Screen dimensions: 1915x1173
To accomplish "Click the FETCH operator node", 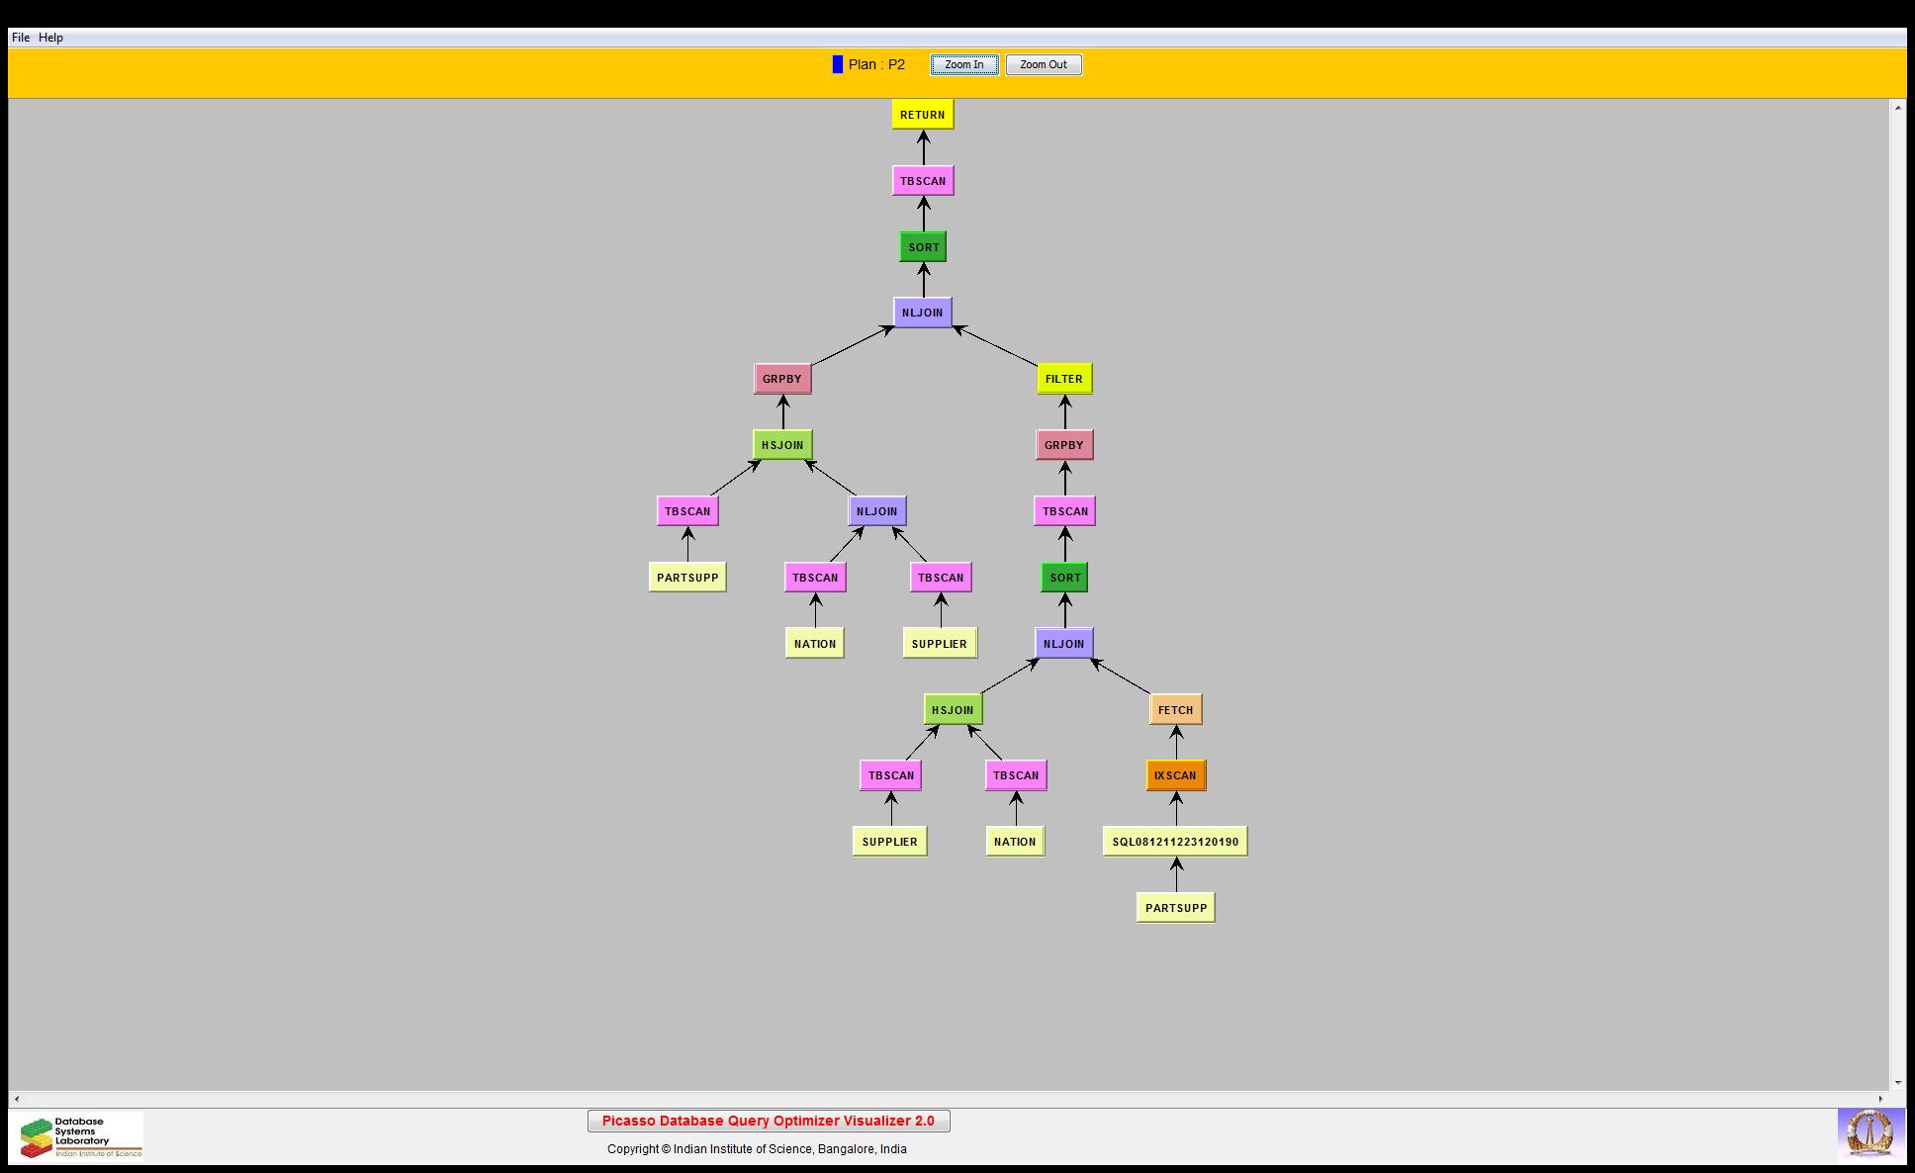I will (x=1175, y=709).
